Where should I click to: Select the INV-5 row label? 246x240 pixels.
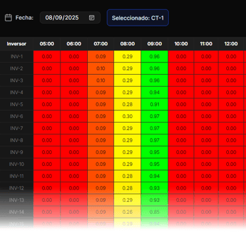click(x=16, y=104)
